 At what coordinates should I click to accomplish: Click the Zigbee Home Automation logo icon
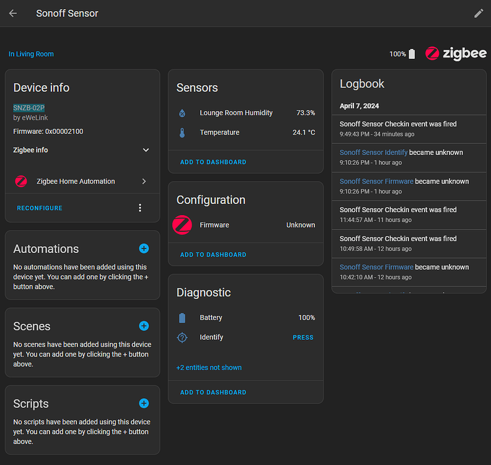(x=21, y=181)
